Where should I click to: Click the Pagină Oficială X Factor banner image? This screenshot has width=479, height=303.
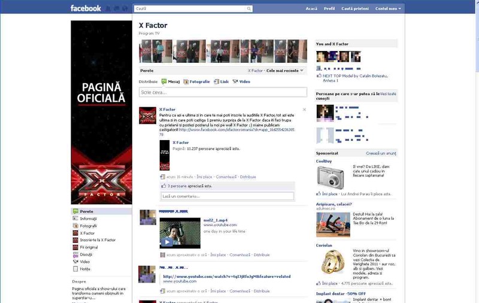click(x=101, y=113)
